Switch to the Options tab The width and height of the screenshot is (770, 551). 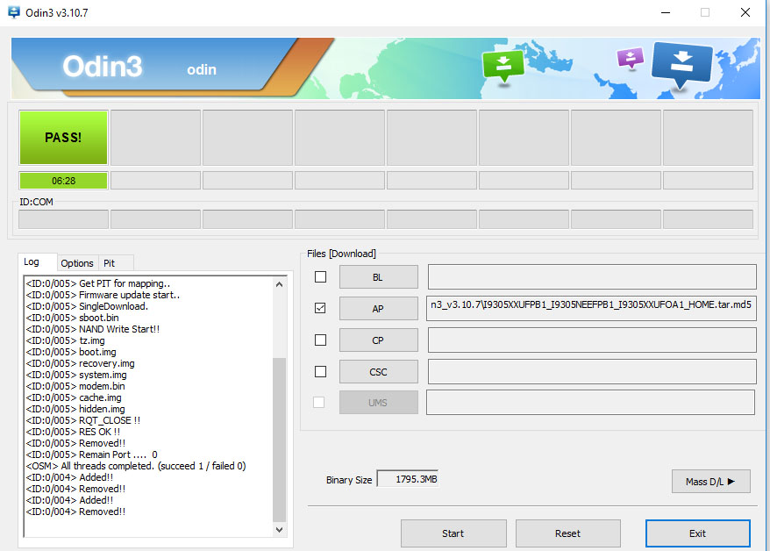click(77, 263)
